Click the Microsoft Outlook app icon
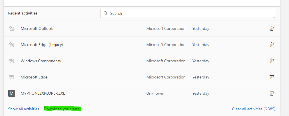Image resolution: width=289 pixels, height=116 pixels. point(12,28)
